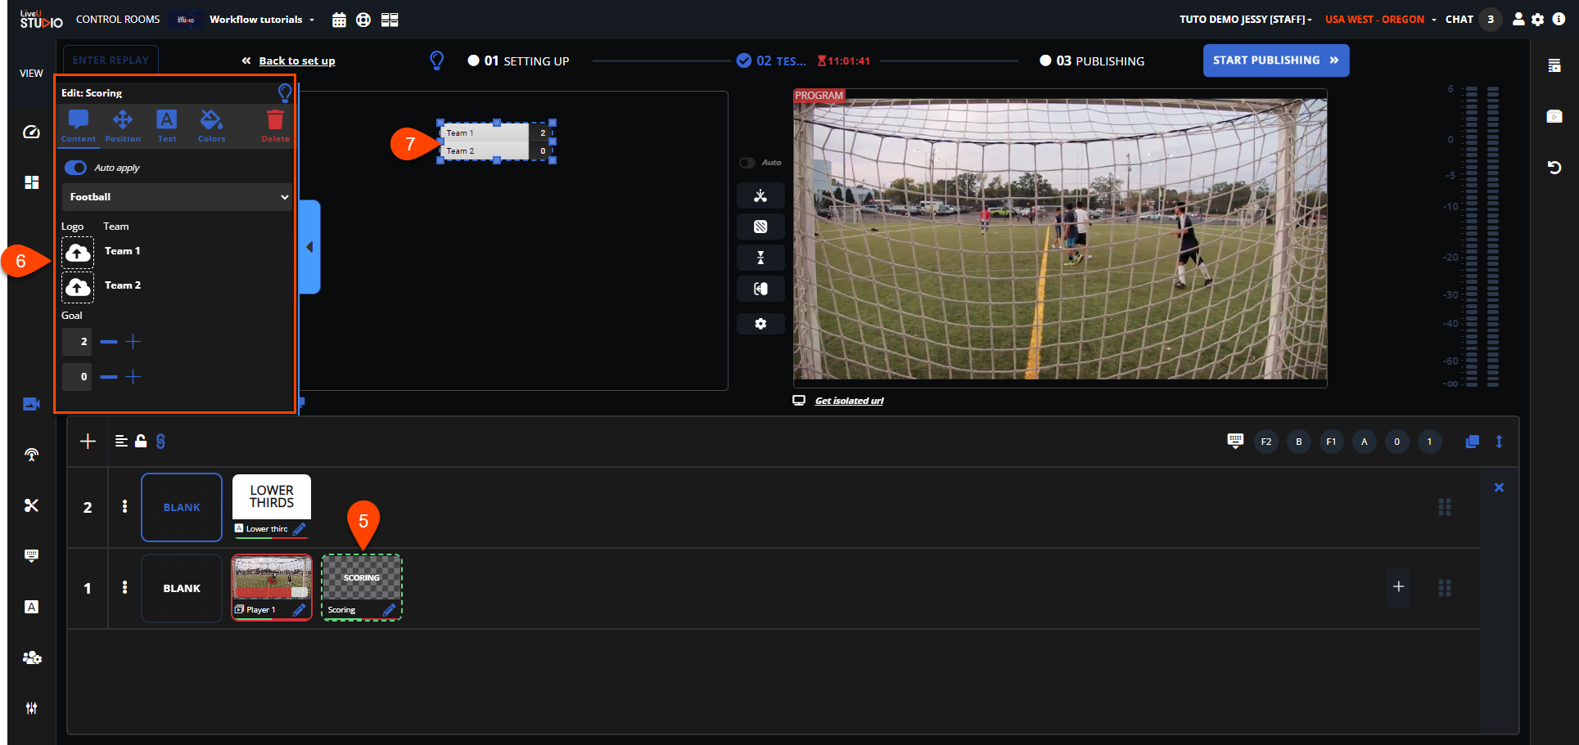The image size is (1579, 745).
Task: Toggle the Auto switch beside the preview
Action: (747, 163)
